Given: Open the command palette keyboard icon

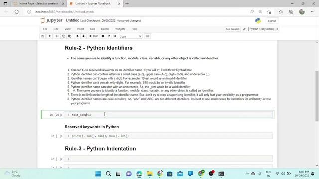Looking at the screenshot, I should (148, 36).
